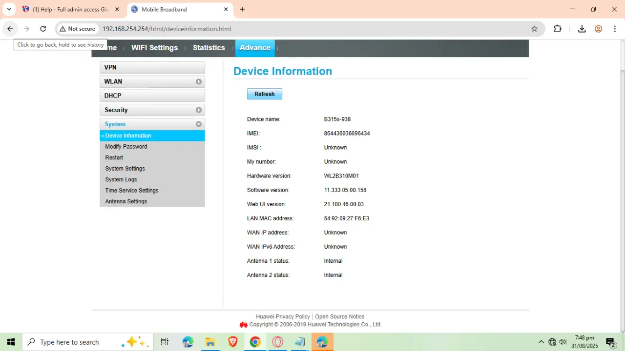Viewport: 625px width, 351px height.
Task: Show hidden system tray icons
Action: point(541,342)
